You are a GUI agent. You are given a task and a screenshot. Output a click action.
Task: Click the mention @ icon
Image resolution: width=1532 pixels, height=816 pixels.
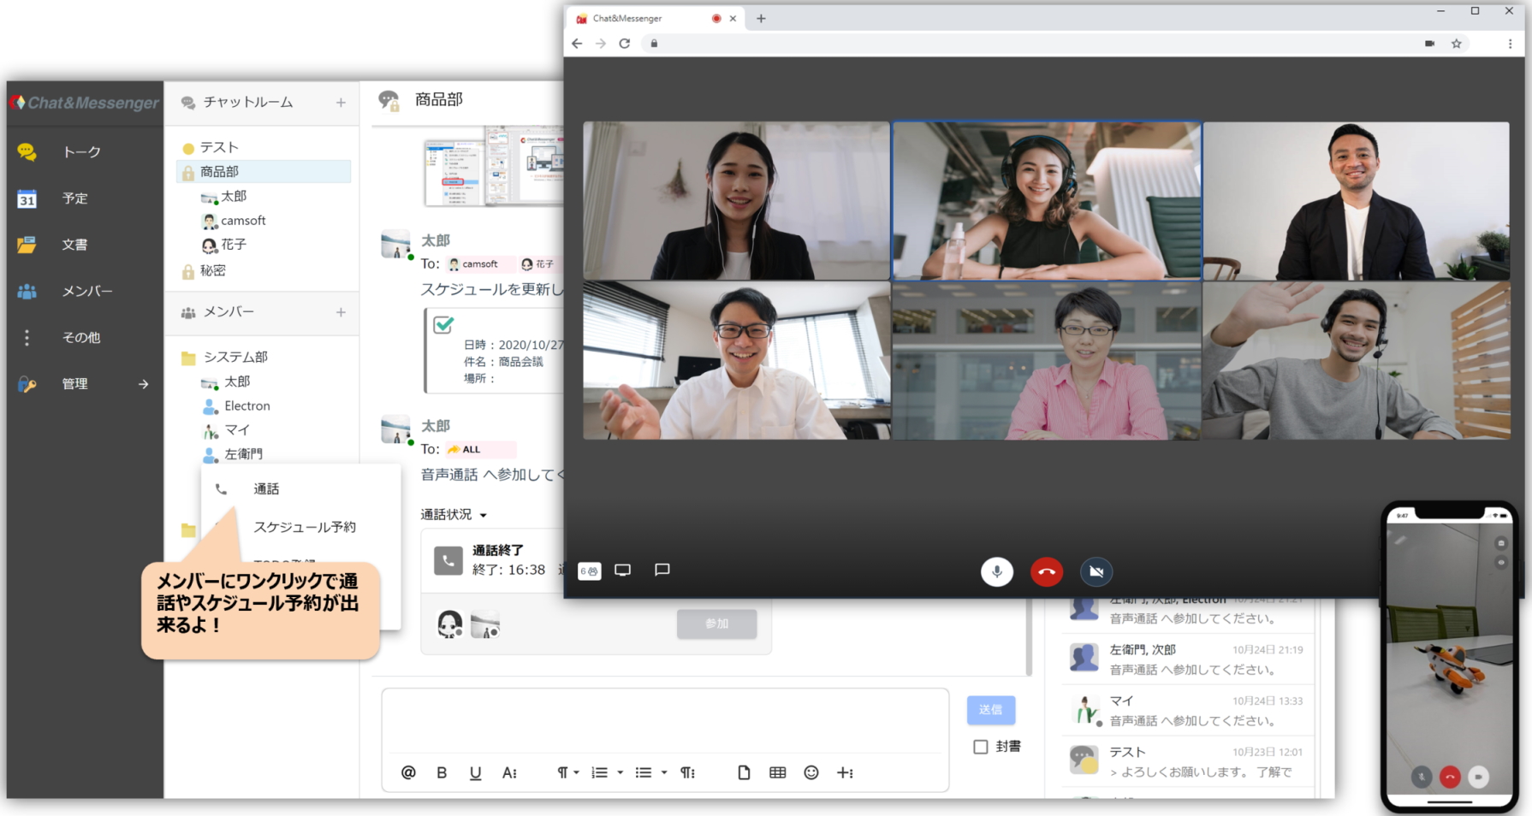point(408,772)
